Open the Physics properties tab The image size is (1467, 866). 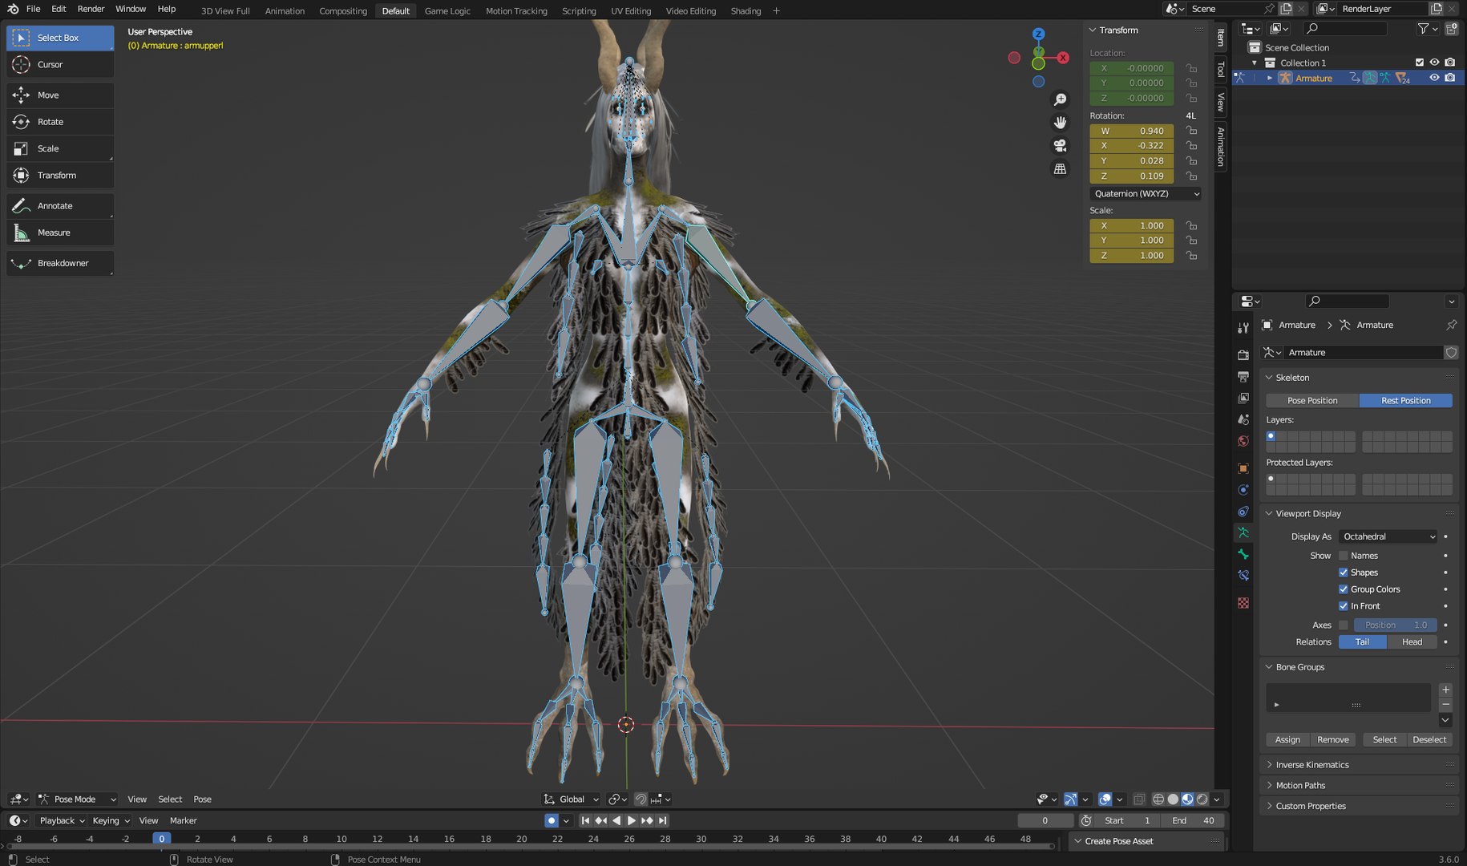click(1243, 490)
